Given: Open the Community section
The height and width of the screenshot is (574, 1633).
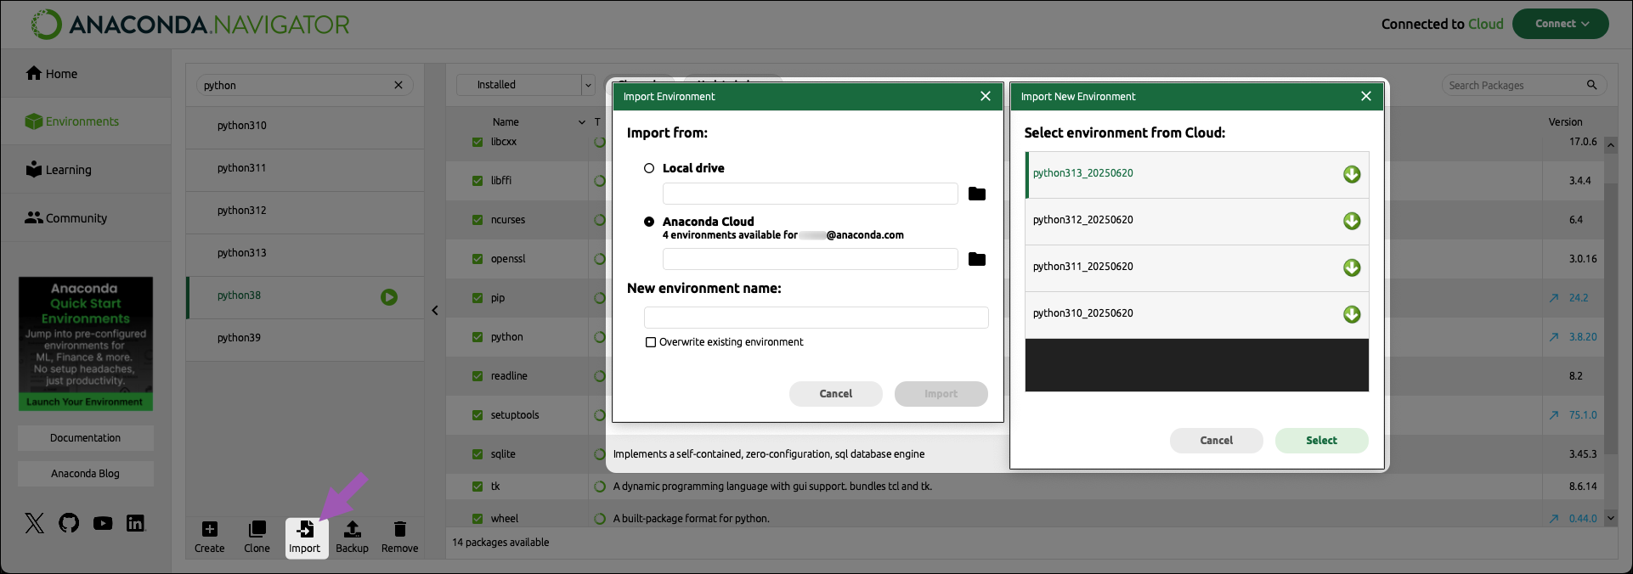Looking at the screenshot, I should (x=86, y=218).
